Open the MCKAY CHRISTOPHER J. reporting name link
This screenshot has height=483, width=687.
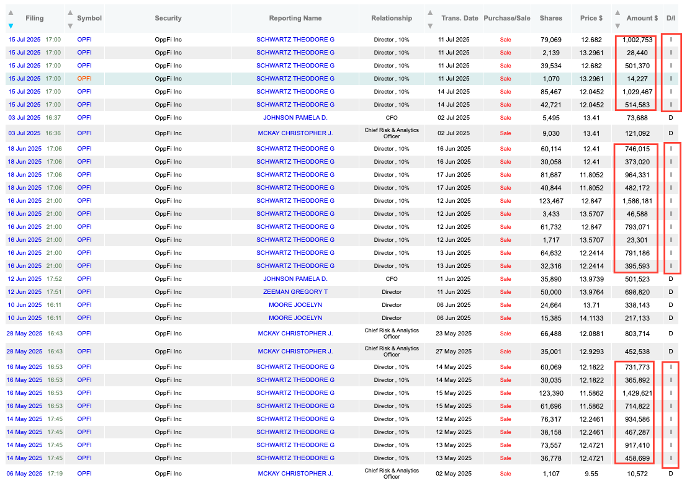tap(295, 133)
